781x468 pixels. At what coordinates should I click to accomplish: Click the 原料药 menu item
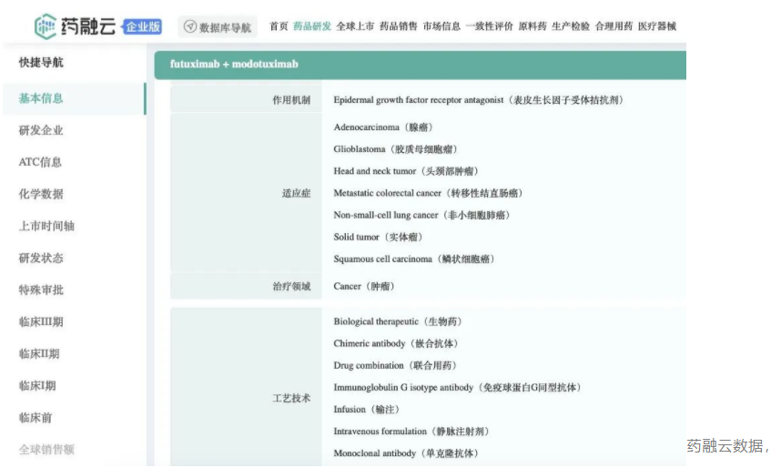point(532,26)
